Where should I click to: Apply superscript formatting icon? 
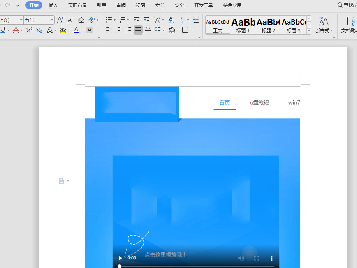tap(28, 30)
